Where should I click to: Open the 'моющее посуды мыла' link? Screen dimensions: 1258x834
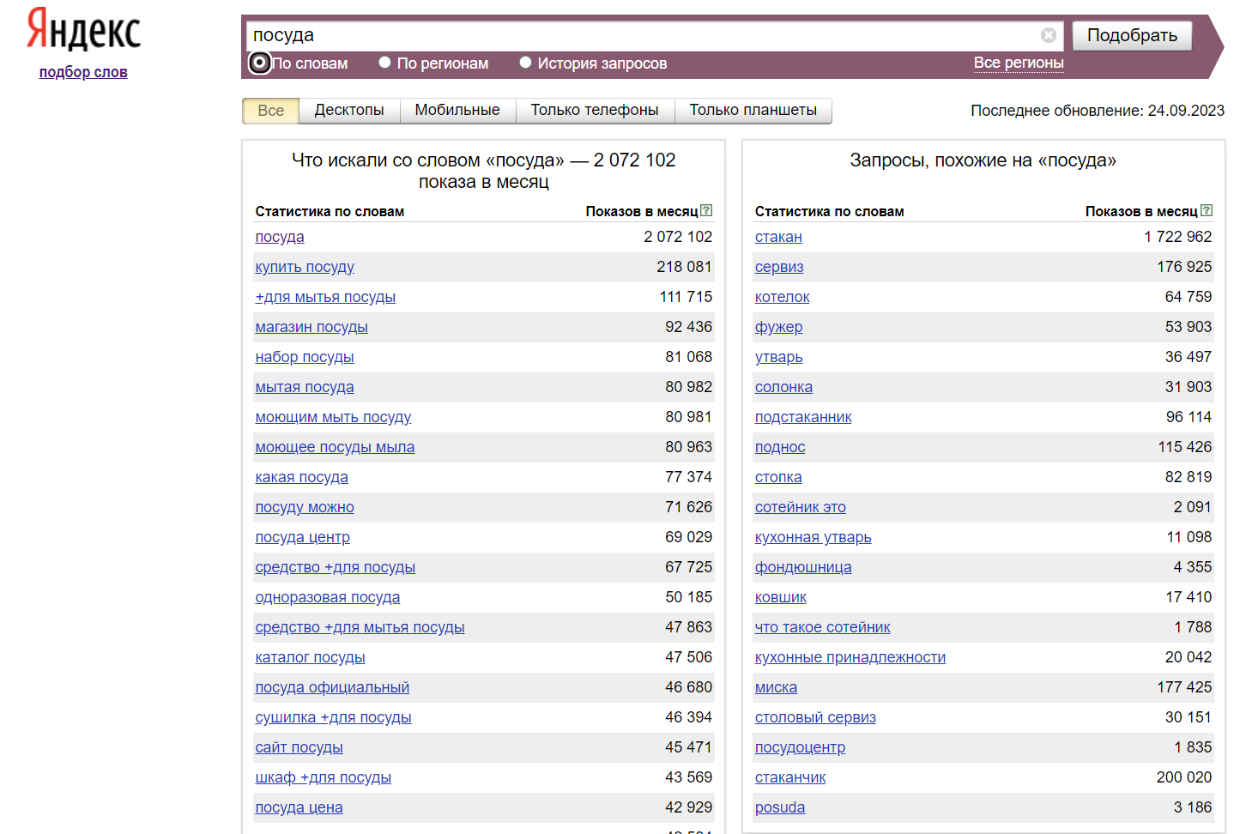335,447
